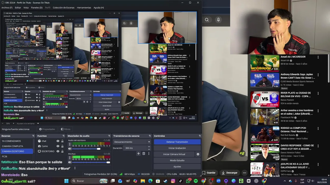The height and width of the screenshot is (185, 330).
Task: Undock the Controles panel
Action: point(200,136)
